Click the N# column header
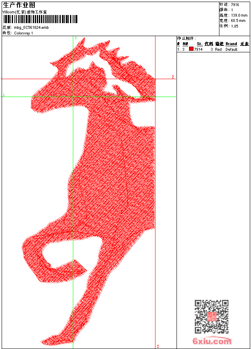This screenshot has width=251, height=349. (185, 44)
